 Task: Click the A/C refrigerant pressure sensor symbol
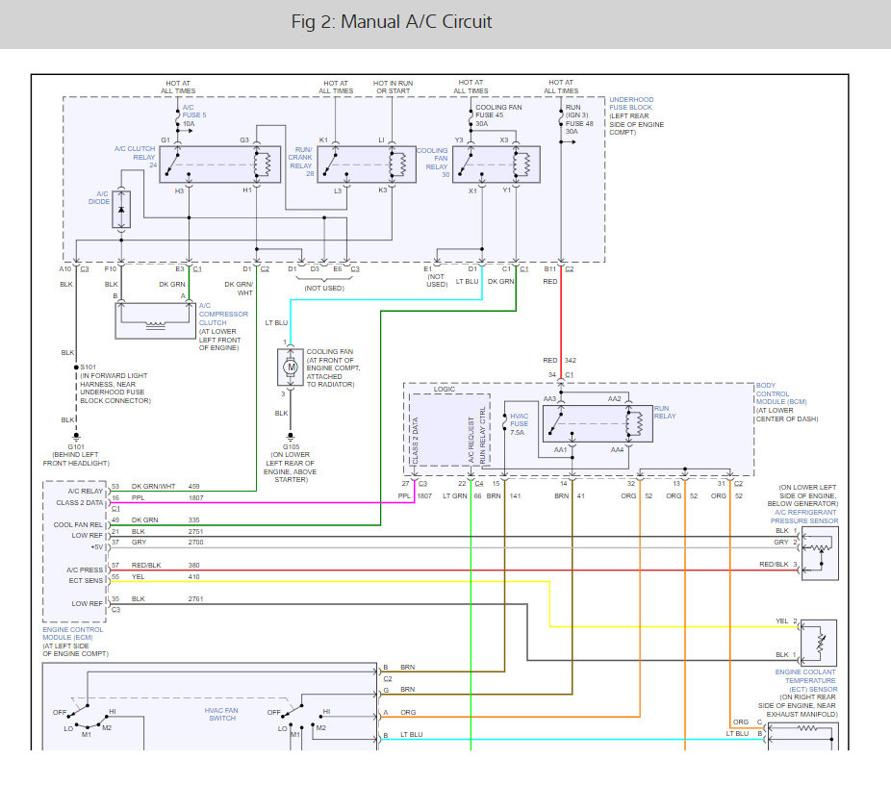(x=820, y=545)
